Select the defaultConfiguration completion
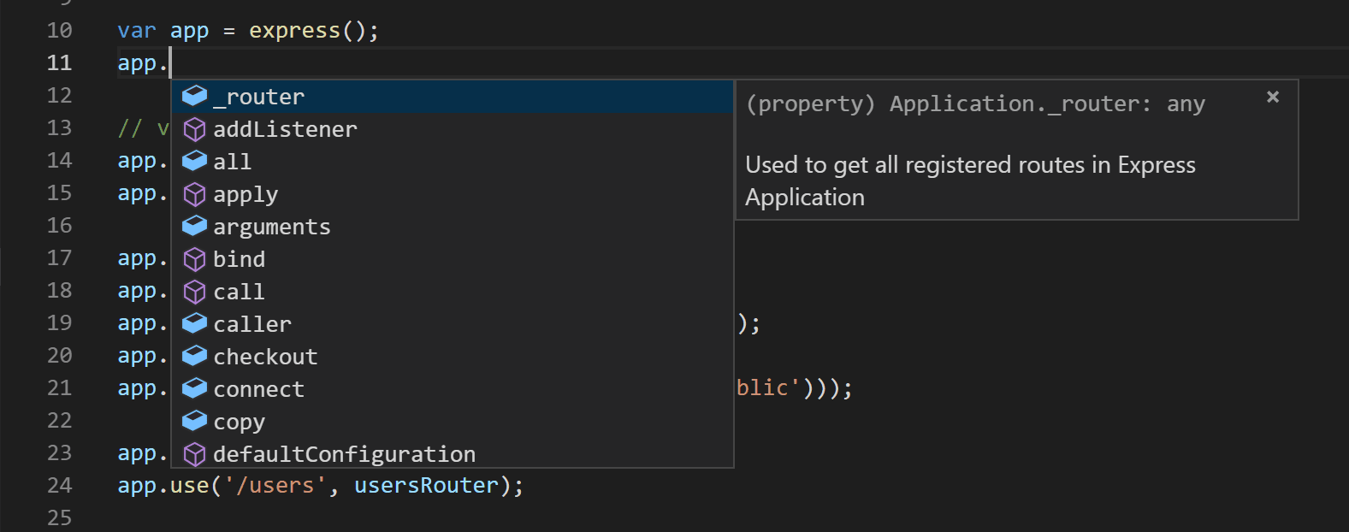1349x532 pixels. [x=344, y=454]
